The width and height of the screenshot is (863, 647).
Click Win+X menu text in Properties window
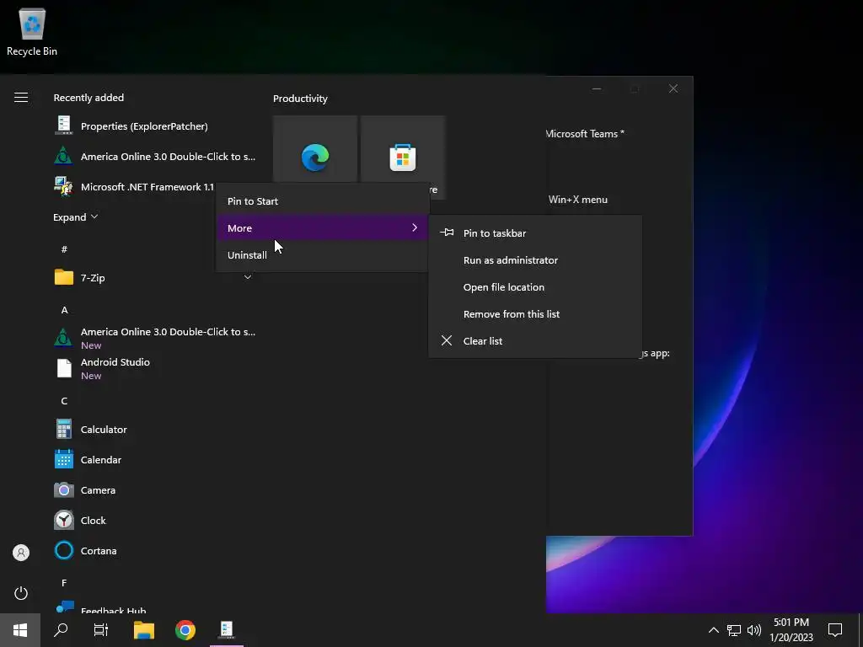tap(578, 200)
